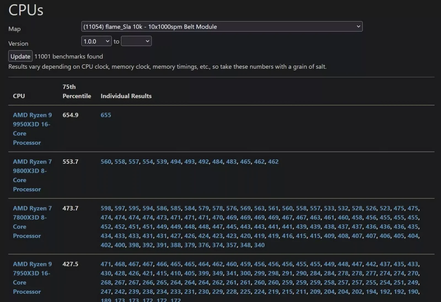Open the Map selection dropdown
441x302 pixels.
(x=222, y=27)
